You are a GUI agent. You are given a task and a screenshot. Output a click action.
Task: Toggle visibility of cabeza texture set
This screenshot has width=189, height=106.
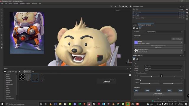click(x=134, y=14)
